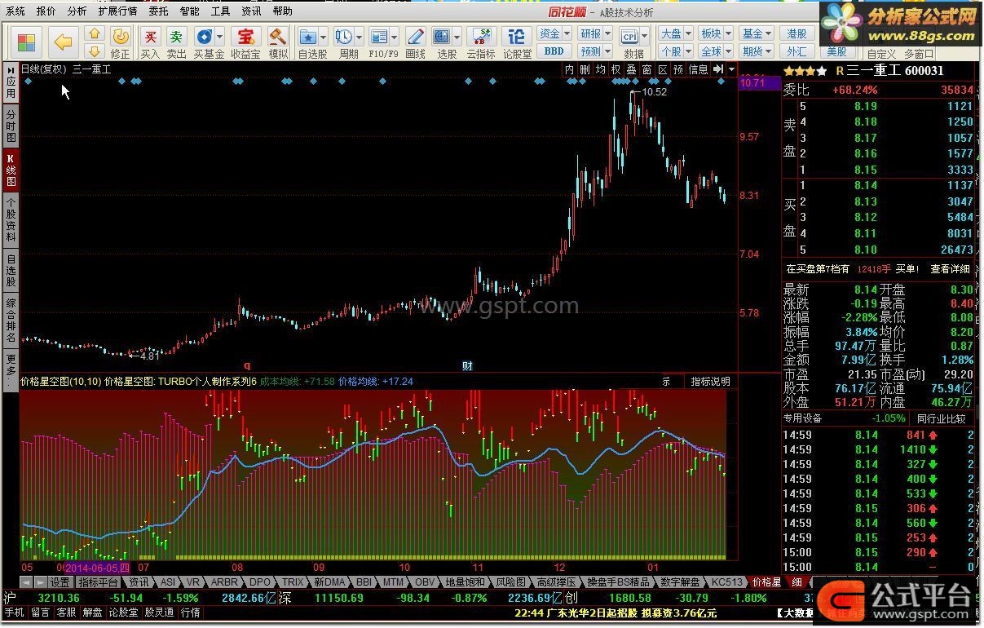Image resolution: width=984 pixels, height=628 pixels.
Task: Open the 系统 menu
Action: coord(15,11)
